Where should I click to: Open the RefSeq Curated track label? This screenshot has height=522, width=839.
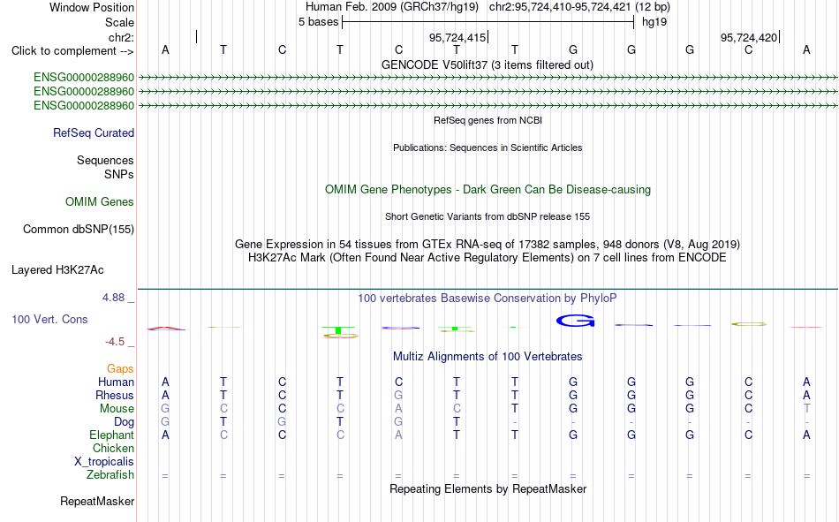(93, 132)
